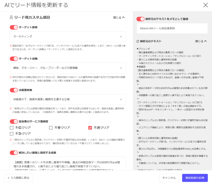Image resolution: width=212 pixels, height=184 pixels.
Task: Click the AI hint icon under 決裁権有無 dropdown
Action: click(x=11, y=108)
